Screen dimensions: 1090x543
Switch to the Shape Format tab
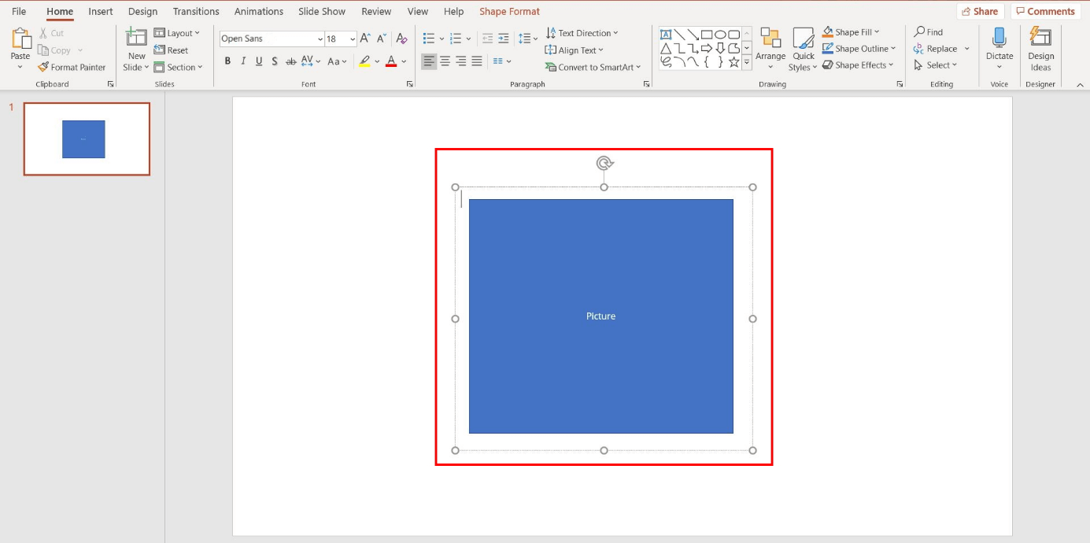coord(509,11)
